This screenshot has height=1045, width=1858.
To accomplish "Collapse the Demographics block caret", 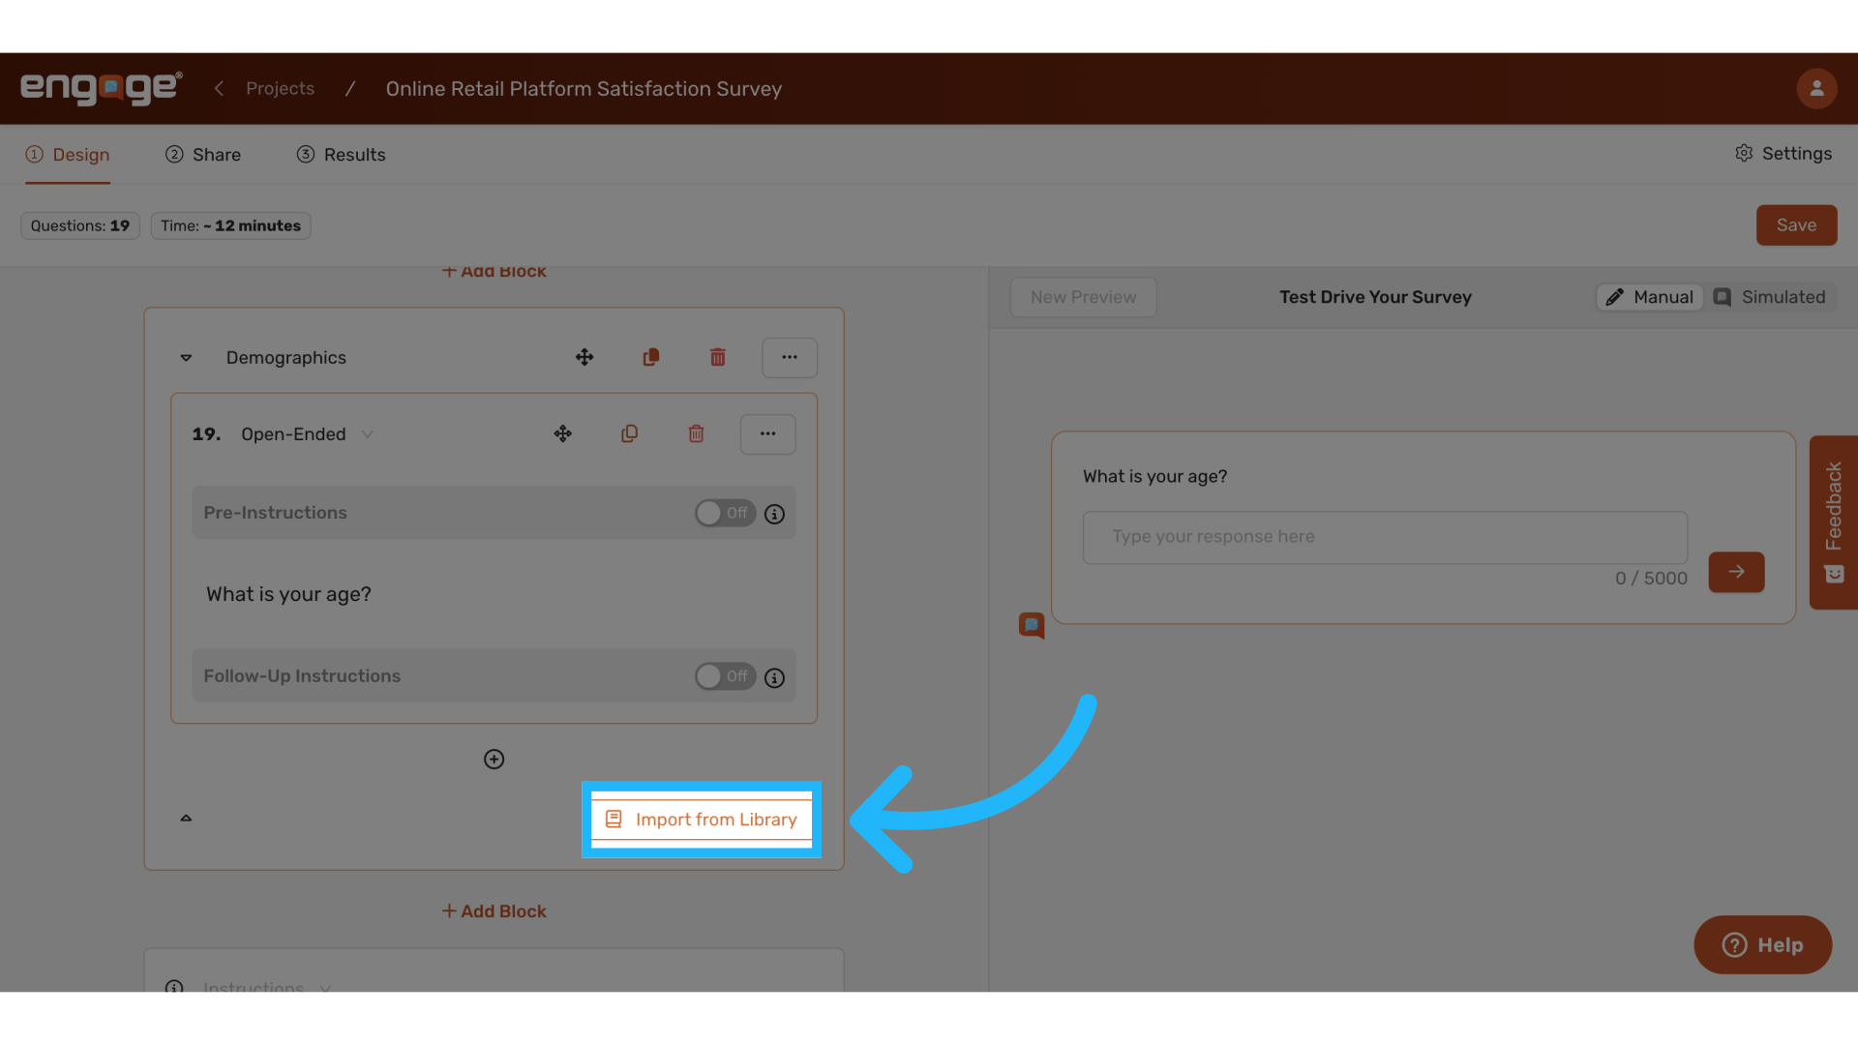I will [x=186, y=358].
